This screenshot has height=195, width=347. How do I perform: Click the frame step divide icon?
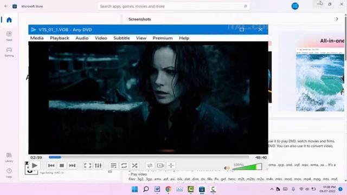pyautogui.click(x=171, y=165)
